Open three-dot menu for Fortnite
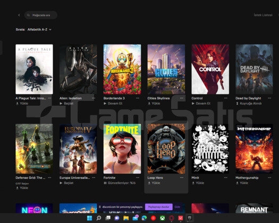 (138, 178)
